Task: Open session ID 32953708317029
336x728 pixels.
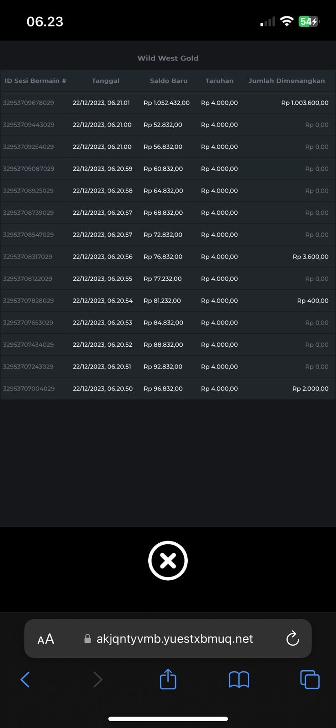Action: (x=27, y=257)
